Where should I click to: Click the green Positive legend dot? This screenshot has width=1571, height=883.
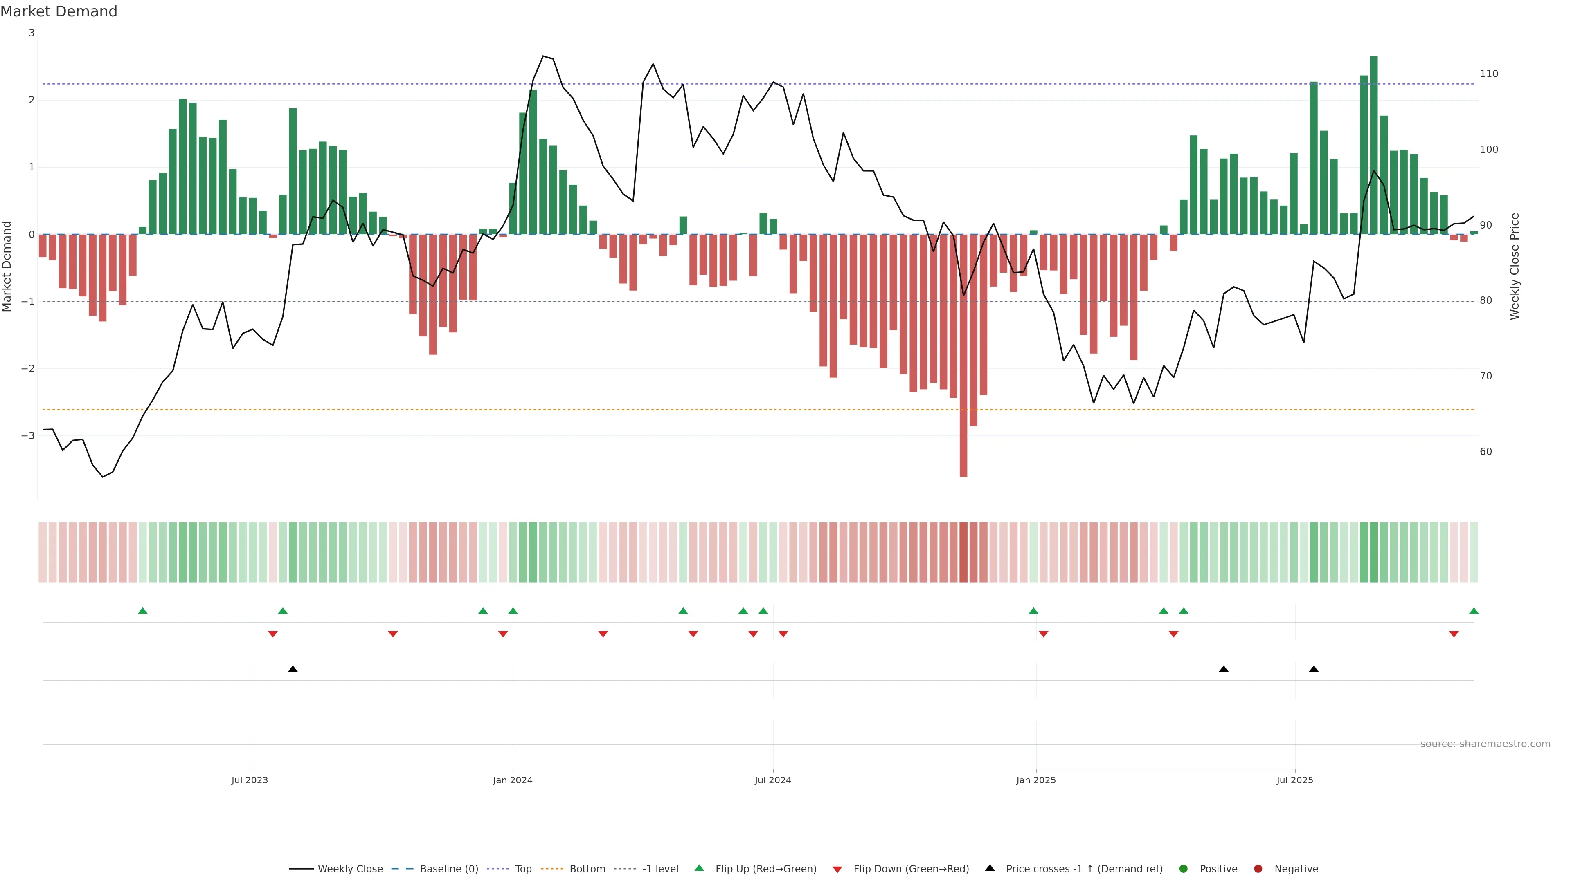(x=1184, y=868)
